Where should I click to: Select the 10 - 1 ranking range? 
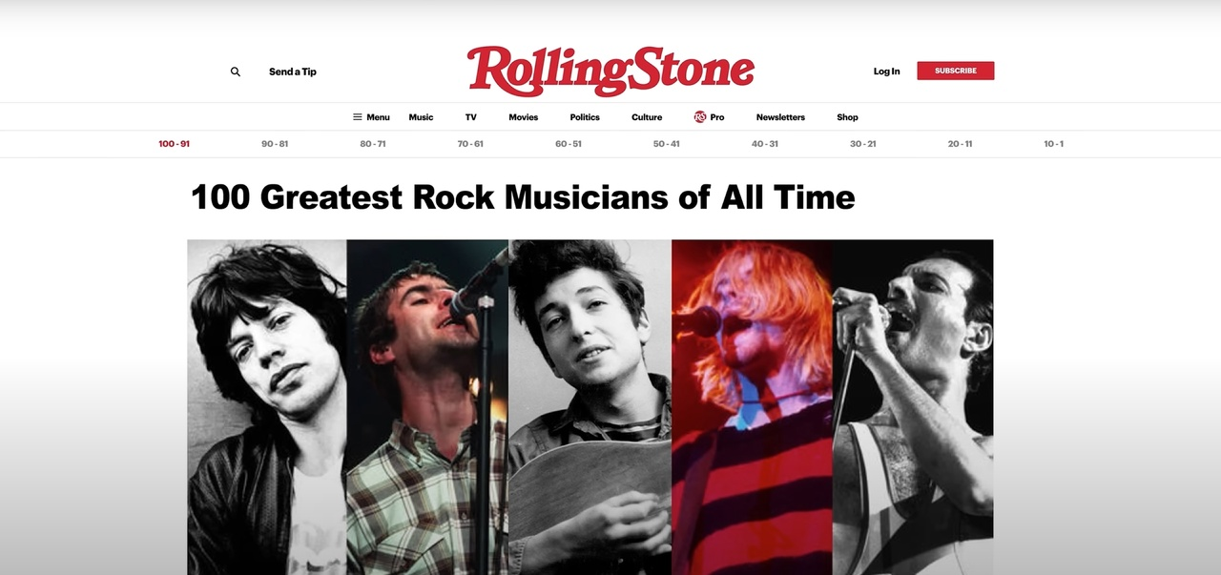pyautogui.click(x=1053, y=144)
